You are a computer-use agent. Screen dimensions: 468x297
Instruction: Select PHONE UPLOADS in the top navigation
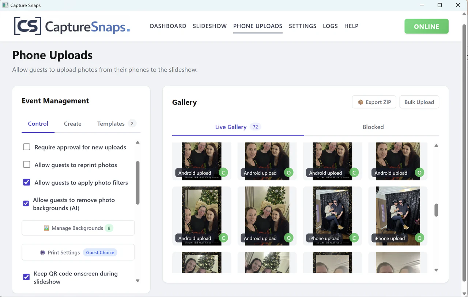(258, 26)
